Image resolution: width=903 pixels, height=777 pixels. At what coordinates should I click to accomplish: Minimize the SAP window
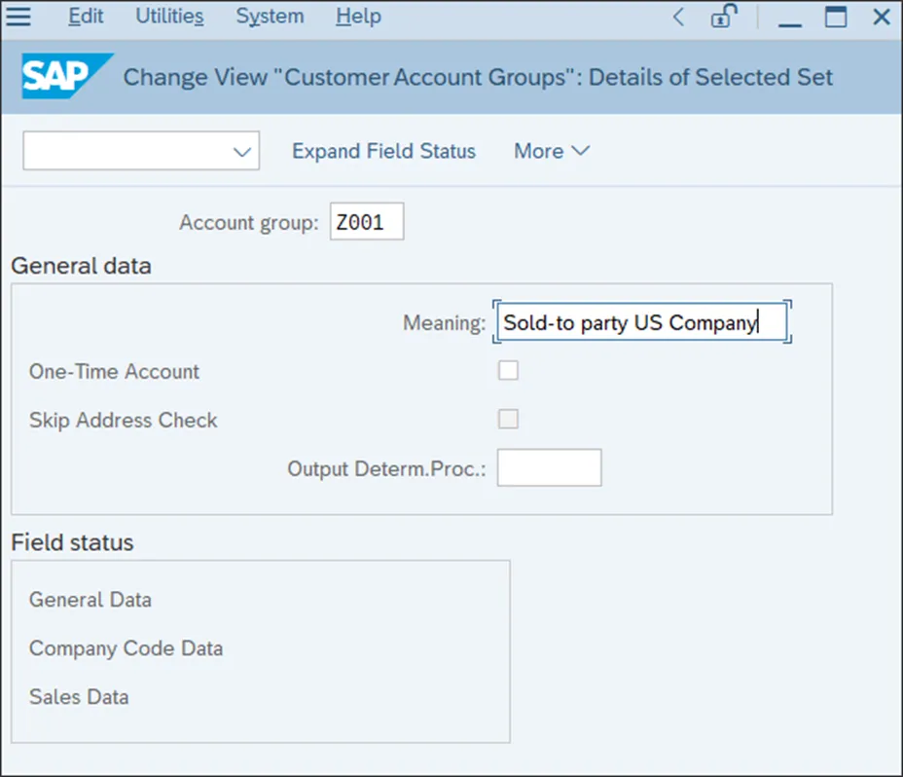tap(790, 18)
